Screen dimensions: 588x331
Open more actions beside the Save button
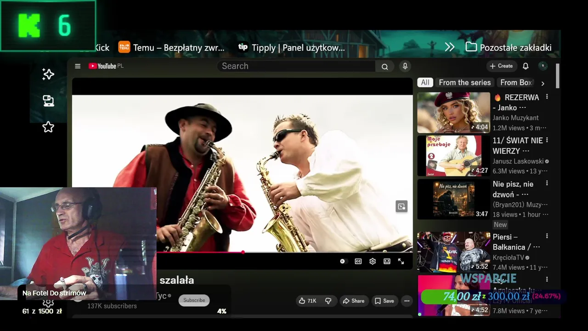pyautogui.click(x=407, y=301)
